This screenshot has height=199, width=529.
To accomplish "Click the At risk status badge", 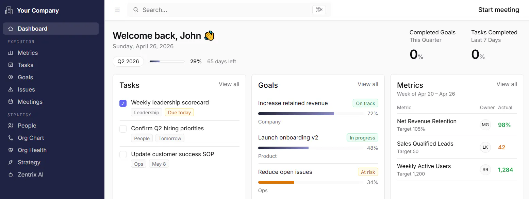I will [x=368, y=172].
